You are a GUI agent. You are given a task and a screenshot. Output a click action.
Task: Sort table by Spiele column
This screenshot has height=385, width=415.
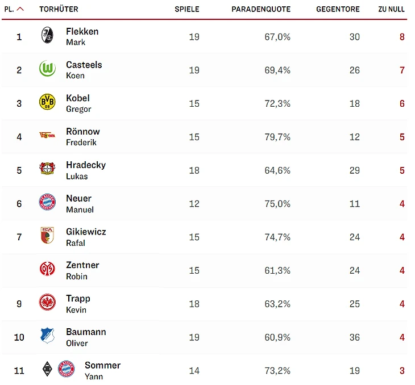pyautogui.click(x=186, y=9)
